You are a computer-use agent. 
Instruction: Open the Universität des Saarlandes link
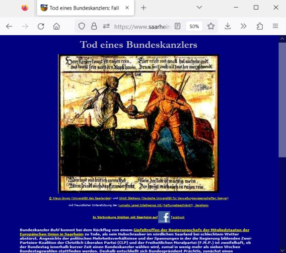coord(91,198)
